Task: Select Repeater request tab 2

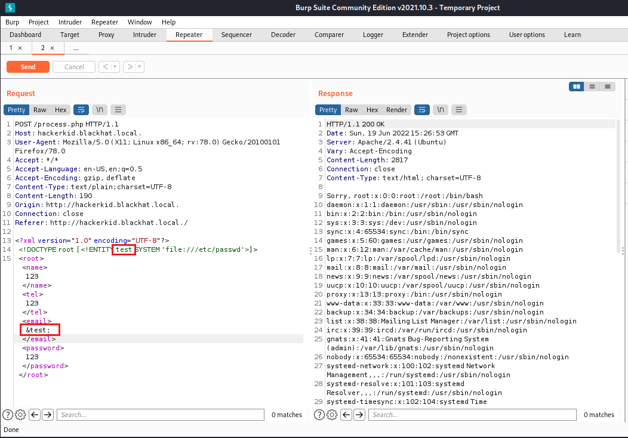Action: (x=43, y=48)
